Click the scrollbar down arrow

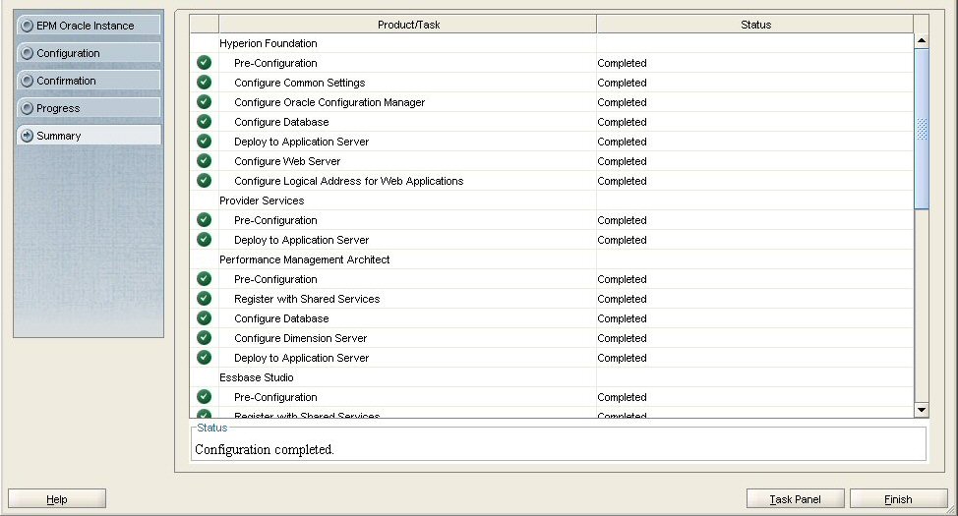point(922,410)
